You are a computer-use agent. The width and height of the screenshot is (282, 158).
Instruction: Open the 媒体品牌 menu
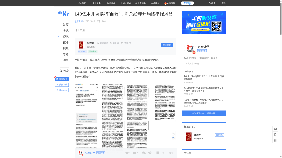[x=82, y=3]
